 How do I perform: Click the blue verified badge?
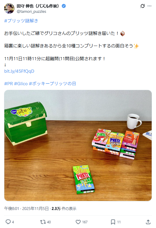64,6
